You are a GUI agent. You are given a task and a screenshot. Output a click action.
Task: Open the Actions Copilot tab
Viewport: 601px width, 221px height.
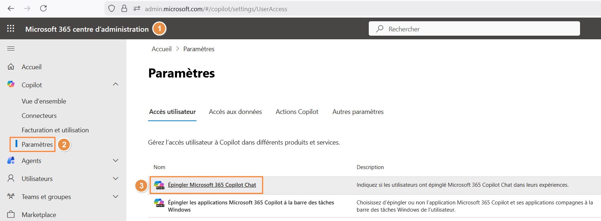[x=297, y=112]
